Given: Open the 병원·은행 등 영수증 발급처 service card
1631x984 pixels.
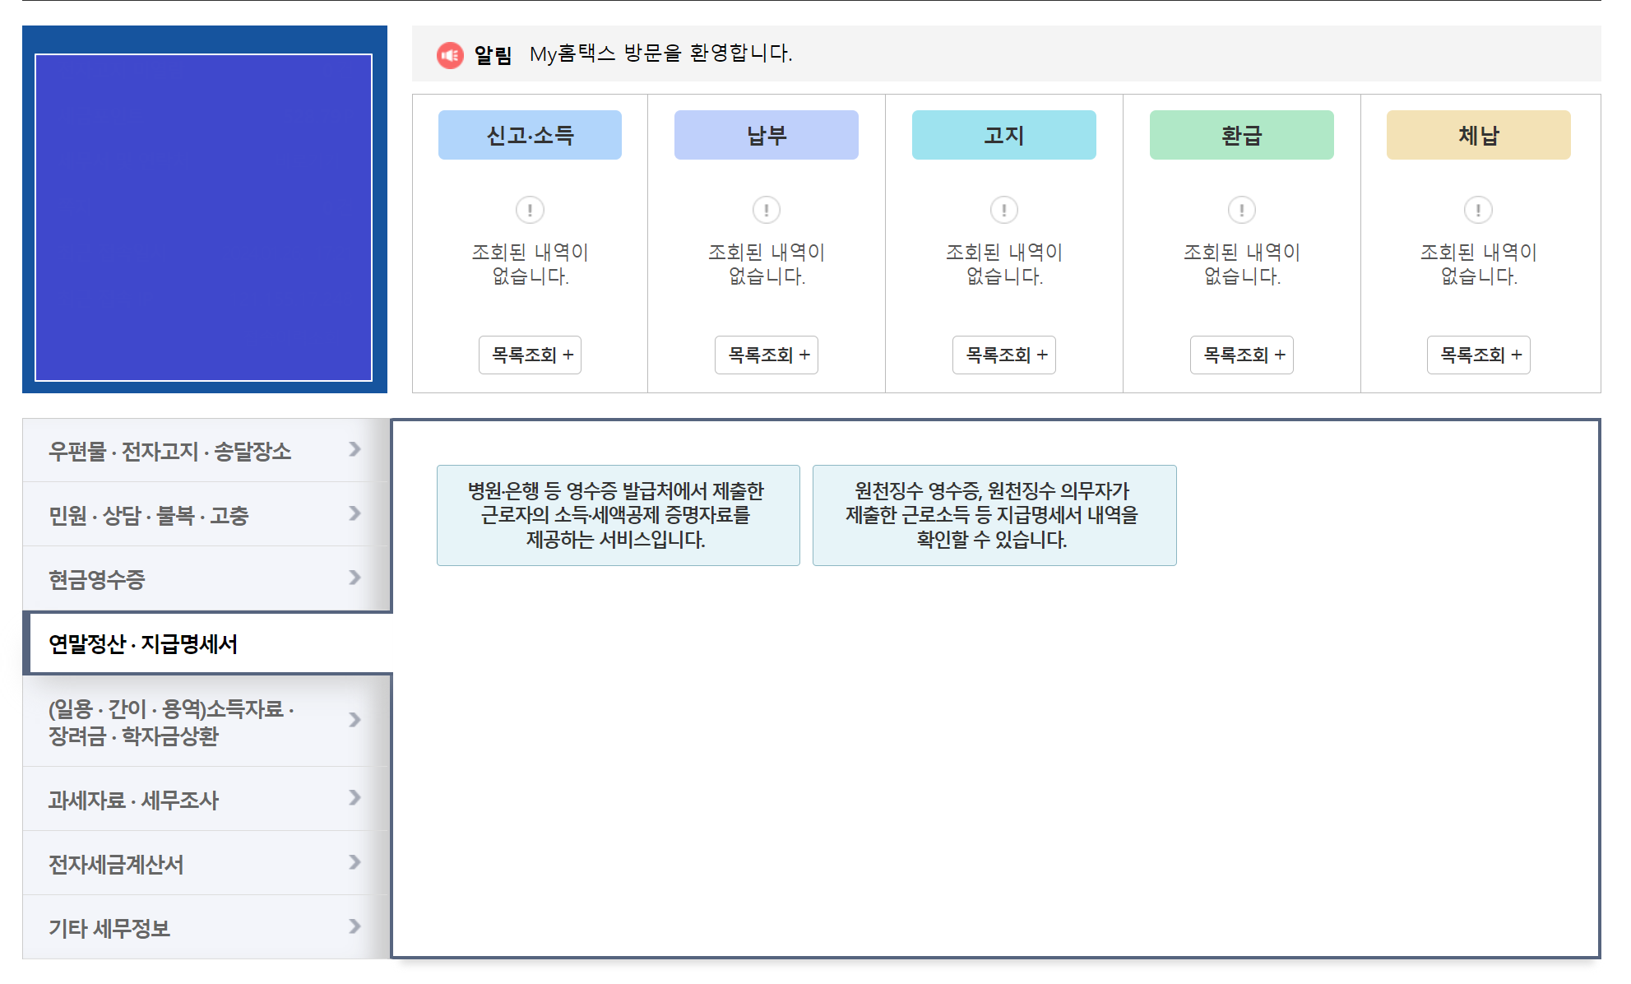Looking at the screenshot, I should [618, 515].
